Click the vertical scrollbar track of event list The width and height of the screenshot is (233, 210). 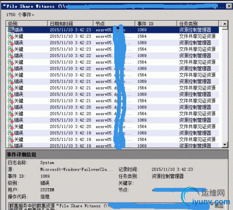click(225, 86)
